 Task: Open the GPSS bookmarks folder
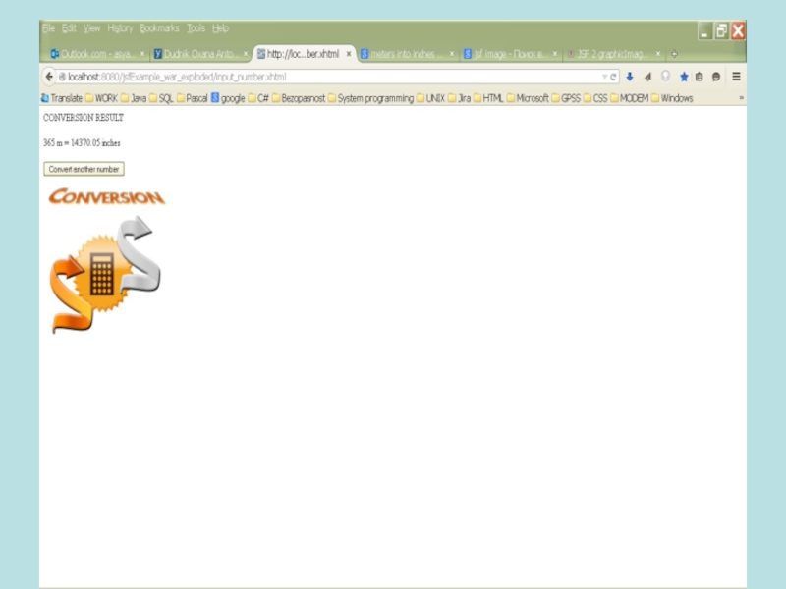tap(566, 98)
